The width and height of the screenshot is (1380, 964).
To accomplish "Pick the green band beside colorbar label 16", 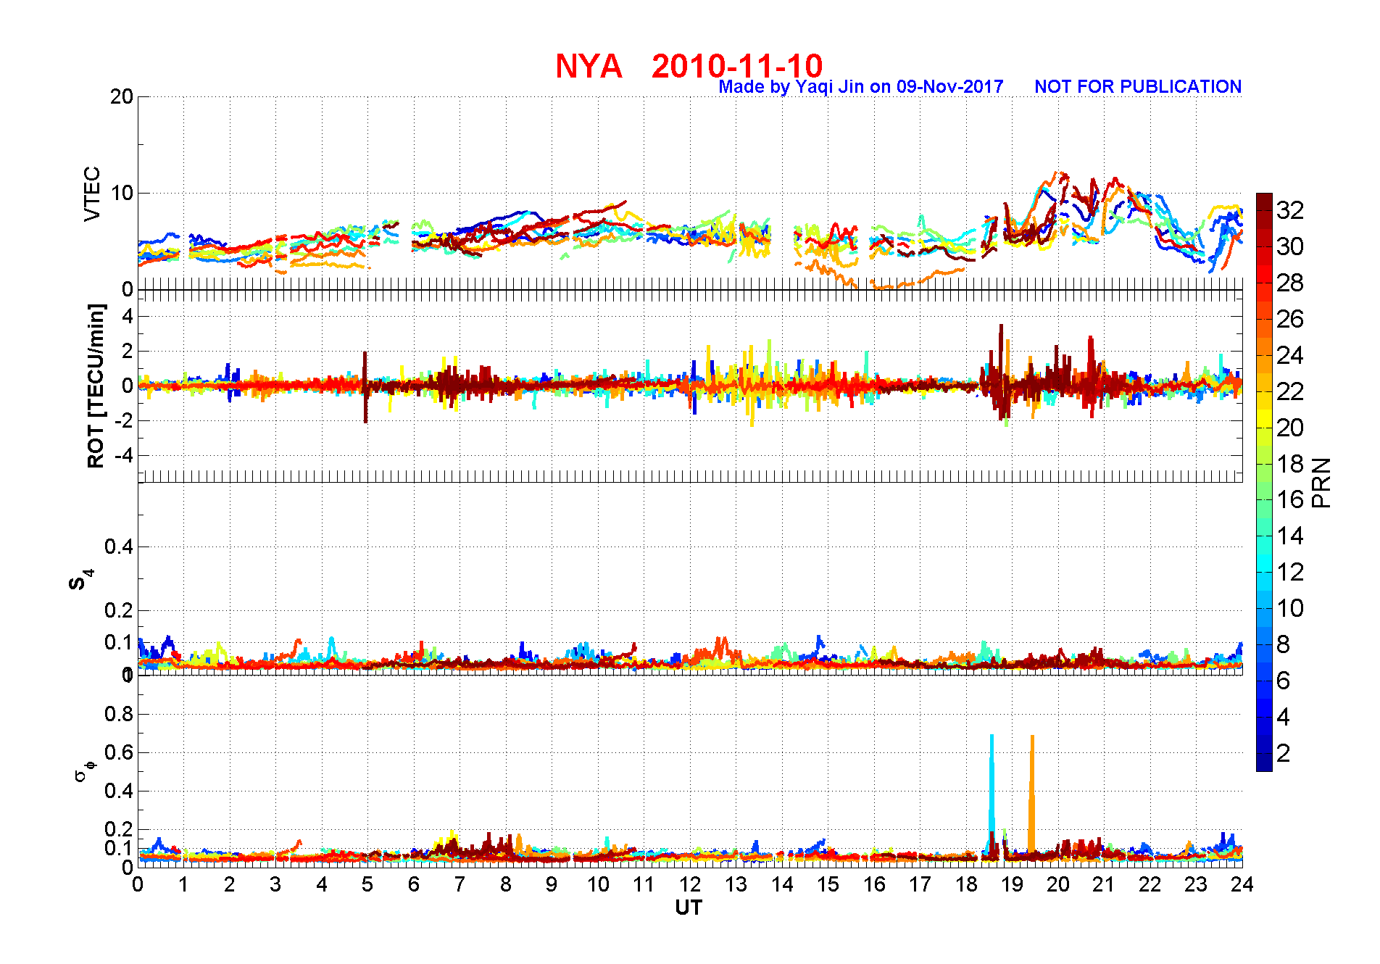I will pyautogui.click(x=1264, y=491).
